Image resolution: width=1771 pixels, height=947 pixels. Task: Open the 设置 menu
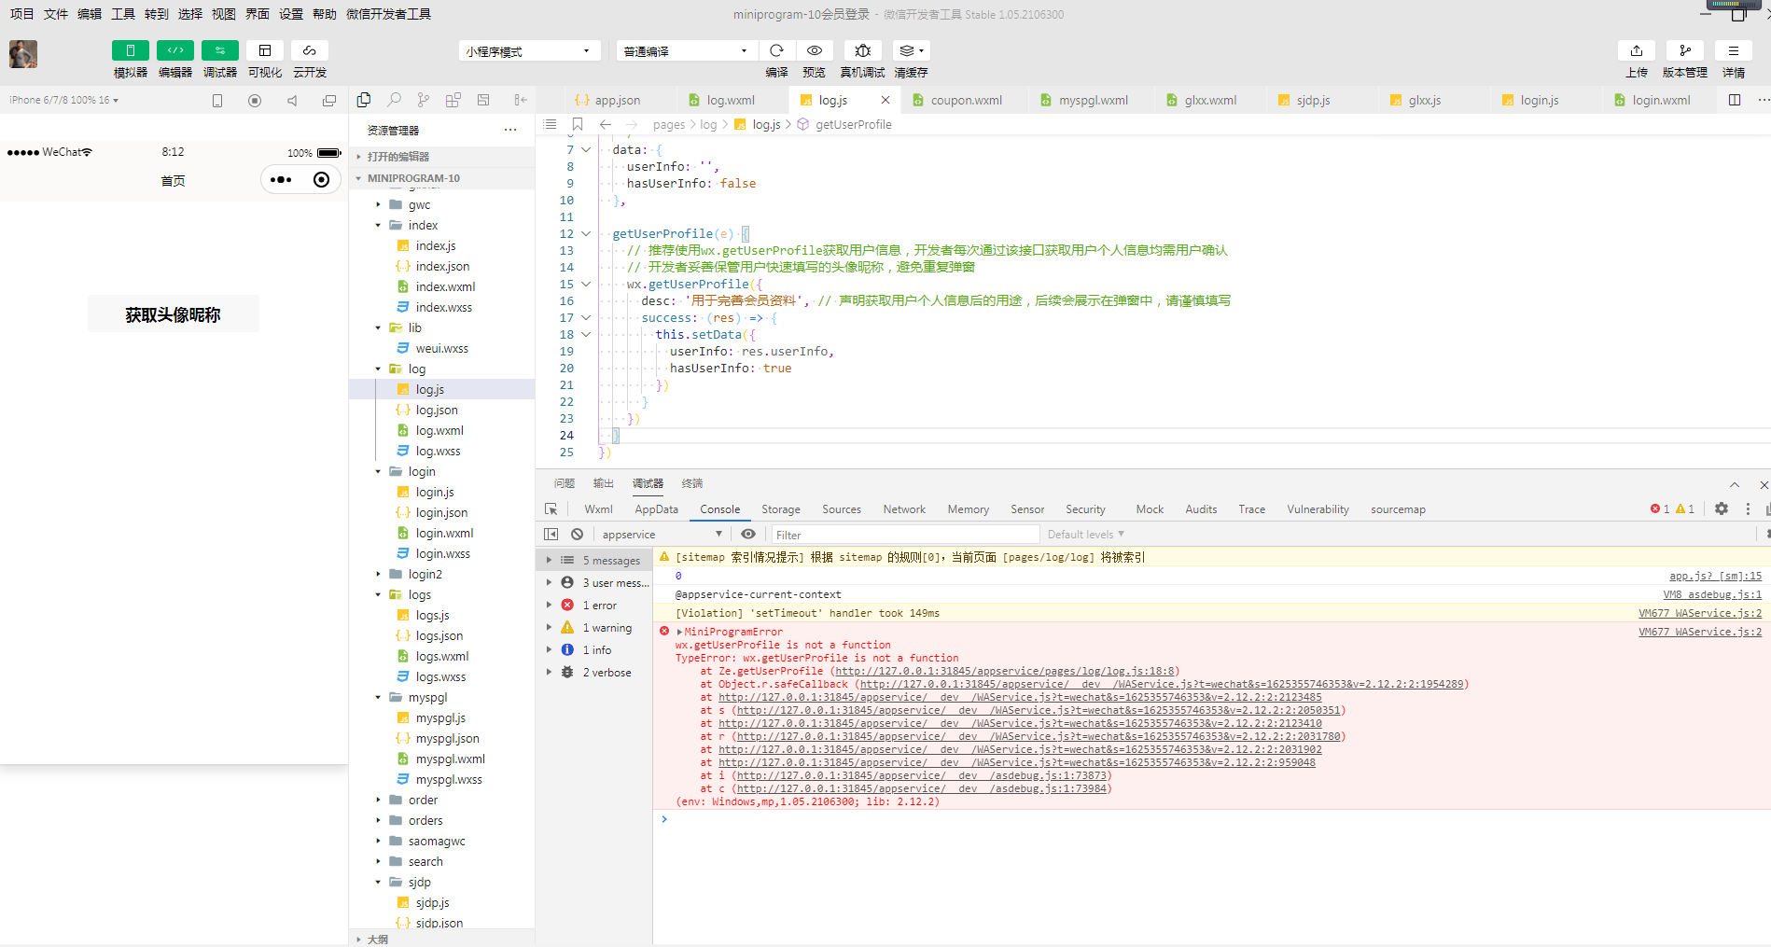[291, 14]
